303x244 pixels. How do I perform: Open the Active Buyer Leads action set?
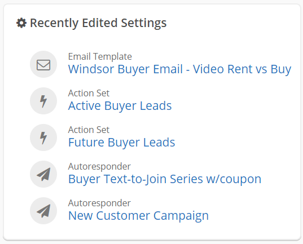[120, 106]
